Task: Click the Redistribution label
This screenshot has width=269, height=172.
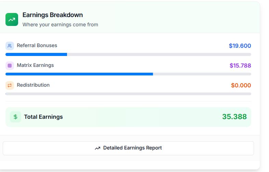Action: click(x=33, y=85)
